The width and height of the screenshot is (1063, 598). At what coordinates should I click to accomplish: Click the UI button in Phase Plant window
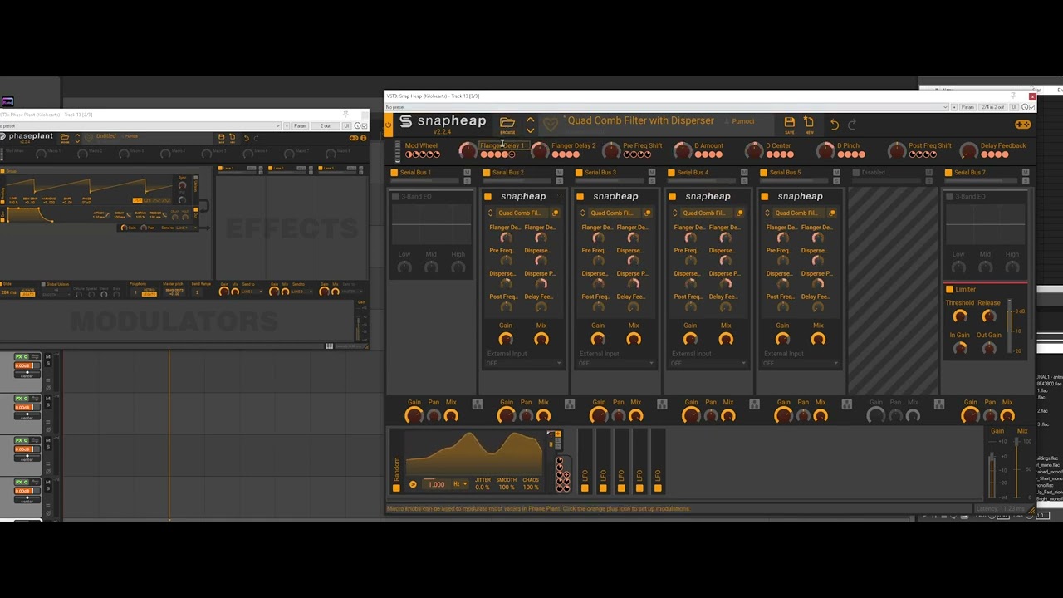[346, 126]
